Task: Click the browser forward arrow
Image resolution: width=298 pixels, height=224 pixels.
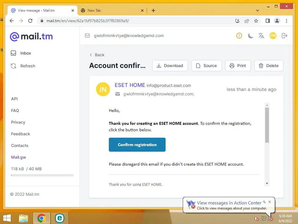Action: pyautogui.click(x=21, y=21)
